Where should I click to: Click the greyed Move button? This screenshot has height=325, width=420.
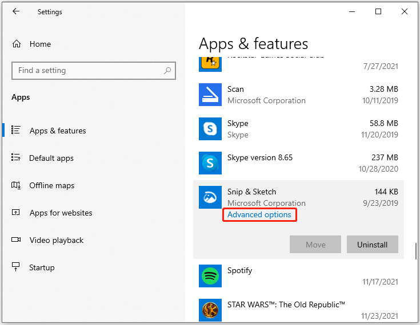(315, 244)
